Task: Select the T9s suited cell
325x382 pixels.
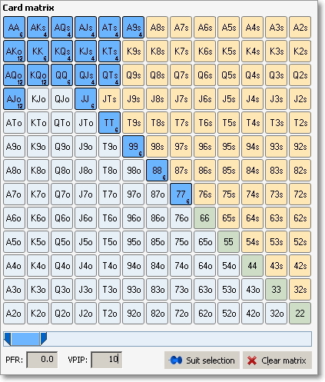Action: [133, 123]
